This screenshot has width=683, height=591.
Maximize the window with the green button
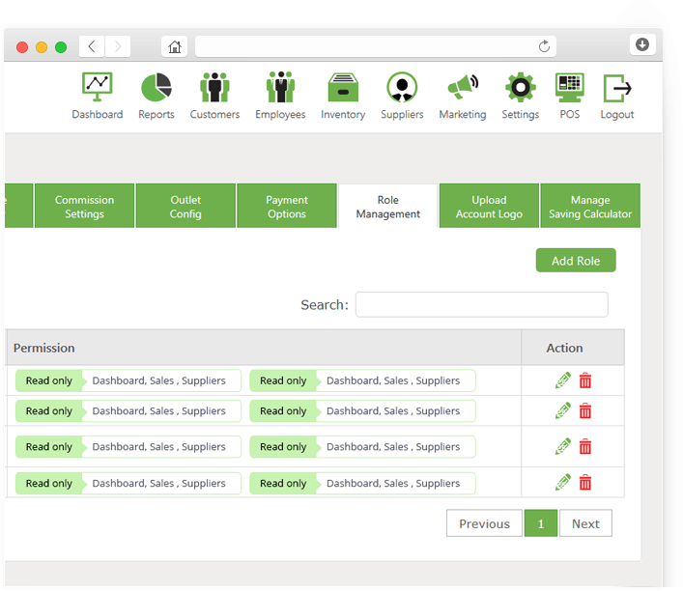[x=61, y=47]
